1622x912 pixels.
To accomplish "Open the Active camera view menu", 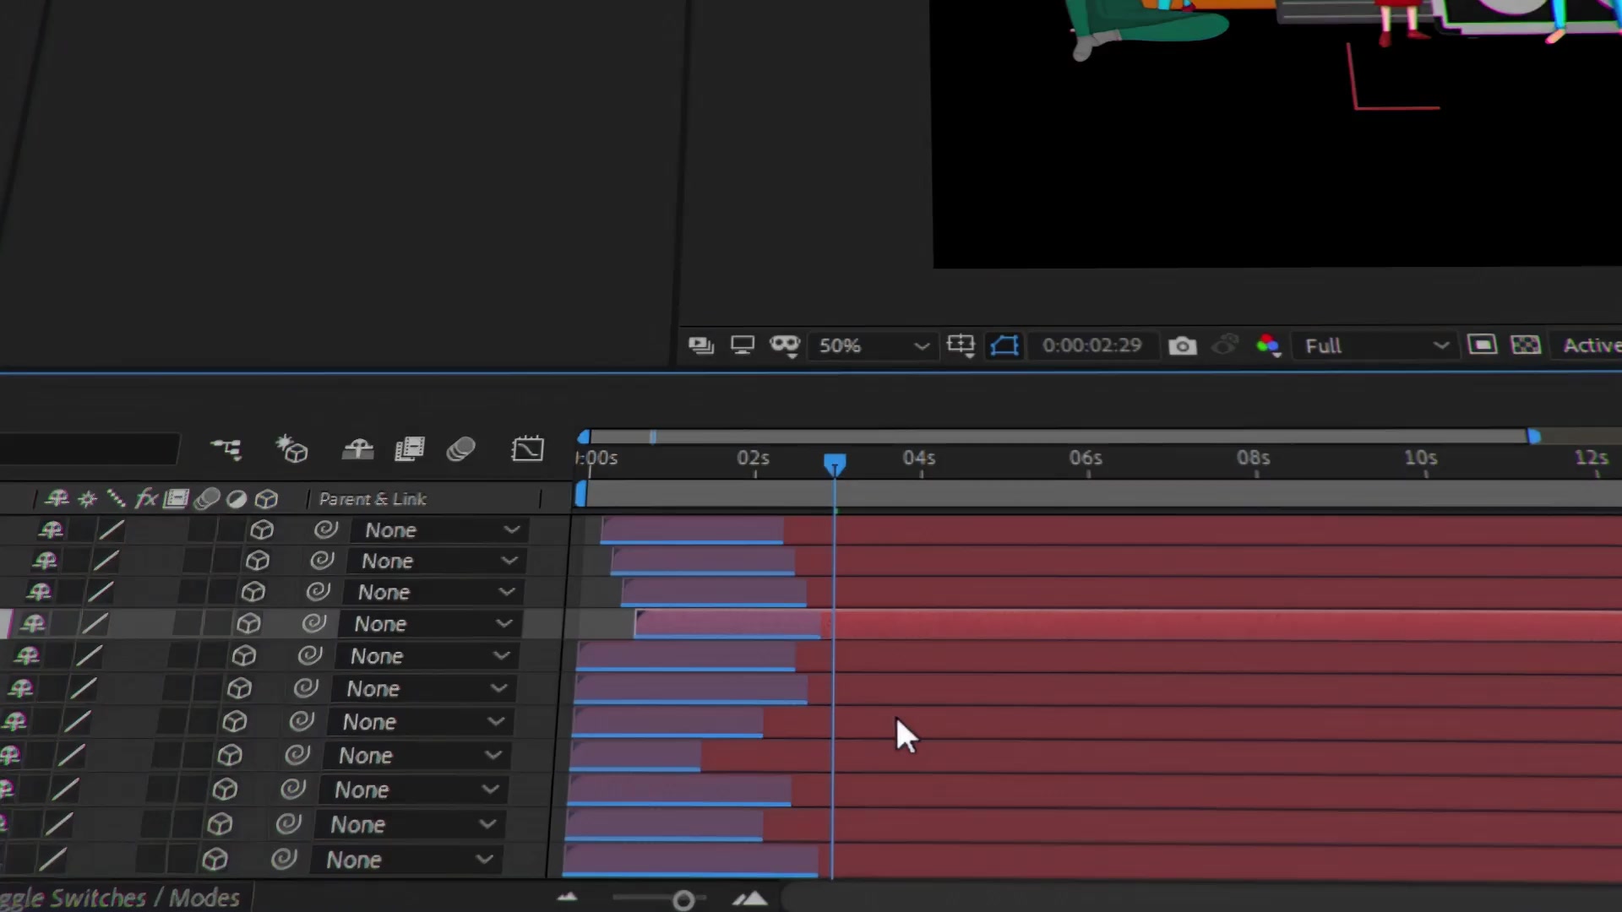I will click(1592, 345).
